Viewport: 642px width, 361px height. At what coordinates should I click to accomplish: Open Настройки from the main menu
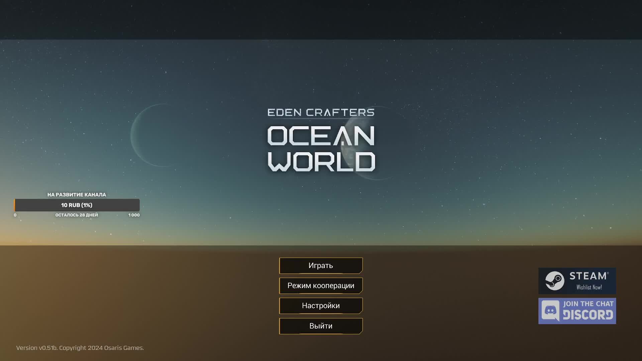coord(321,306)
